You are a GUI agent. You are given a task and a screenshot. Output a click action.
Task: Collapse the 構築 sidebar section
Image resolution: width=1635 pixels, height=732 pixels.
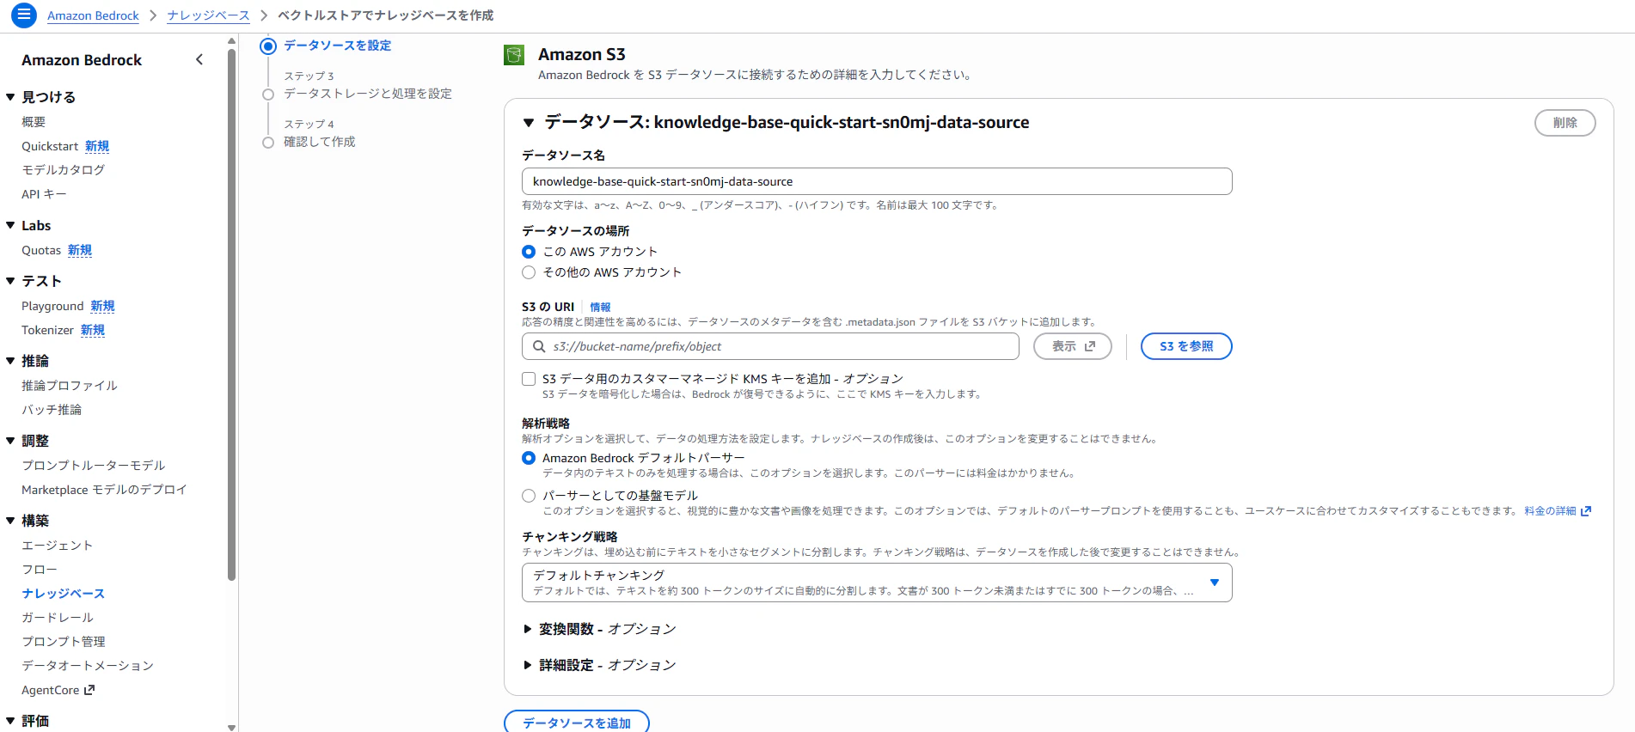coord(10,521)
